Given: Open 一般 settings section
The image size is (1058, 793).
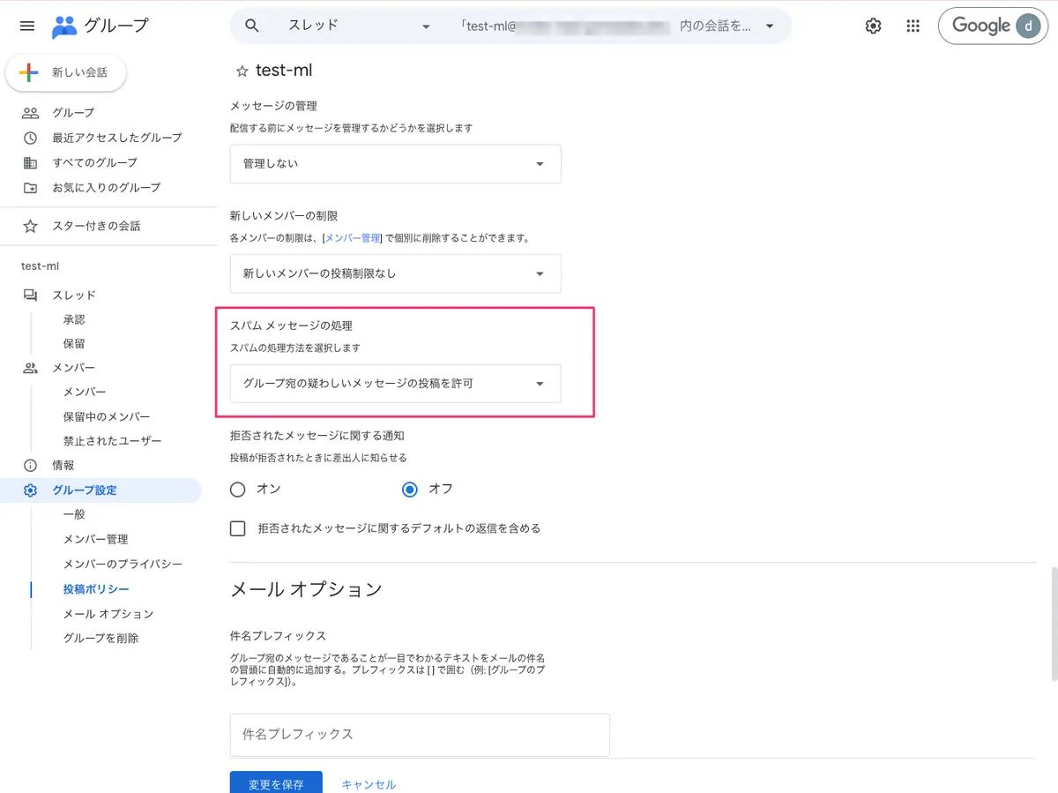Looking at the screenshot, I should 74,514.
